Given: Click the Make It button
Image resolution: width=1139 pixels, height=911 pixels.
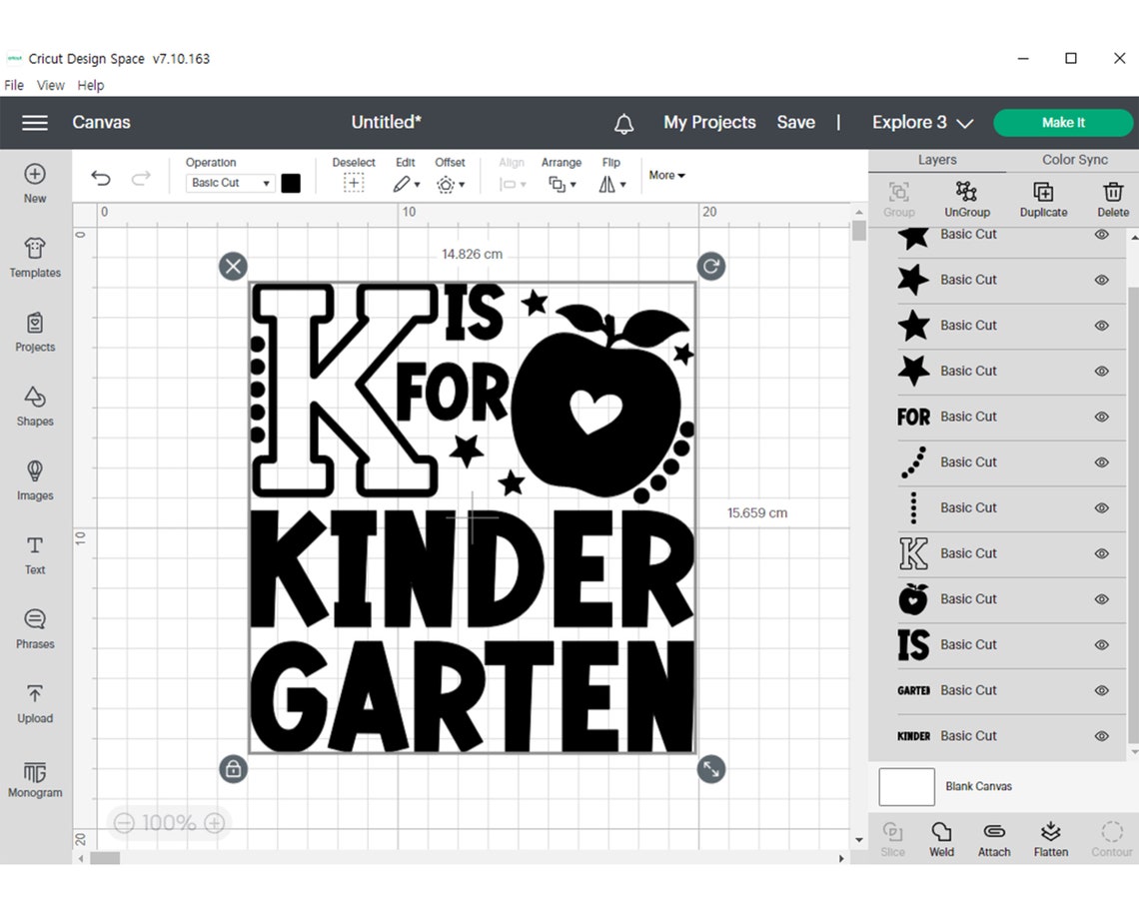Looking at the screenshot, I should 1062,122.
